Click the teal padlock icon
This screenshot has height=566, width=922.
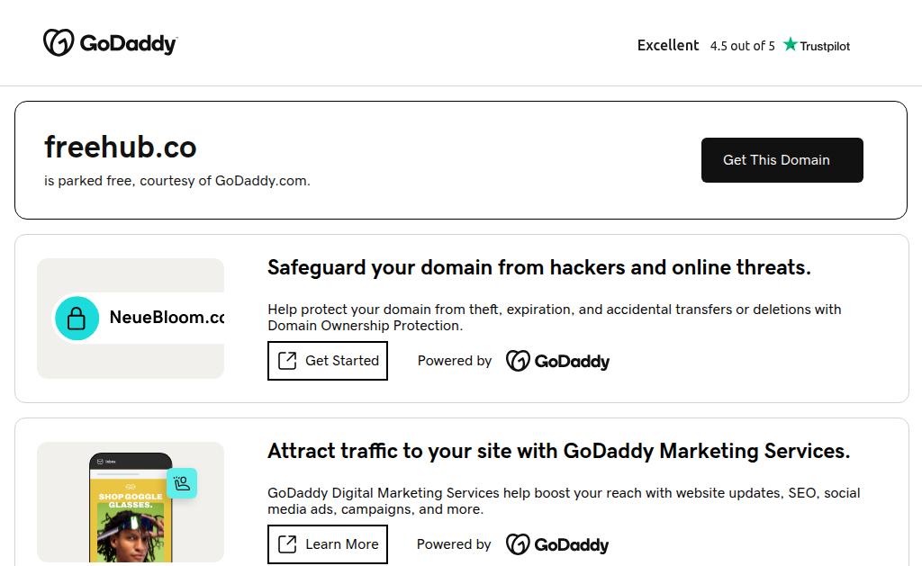point(77,319)
